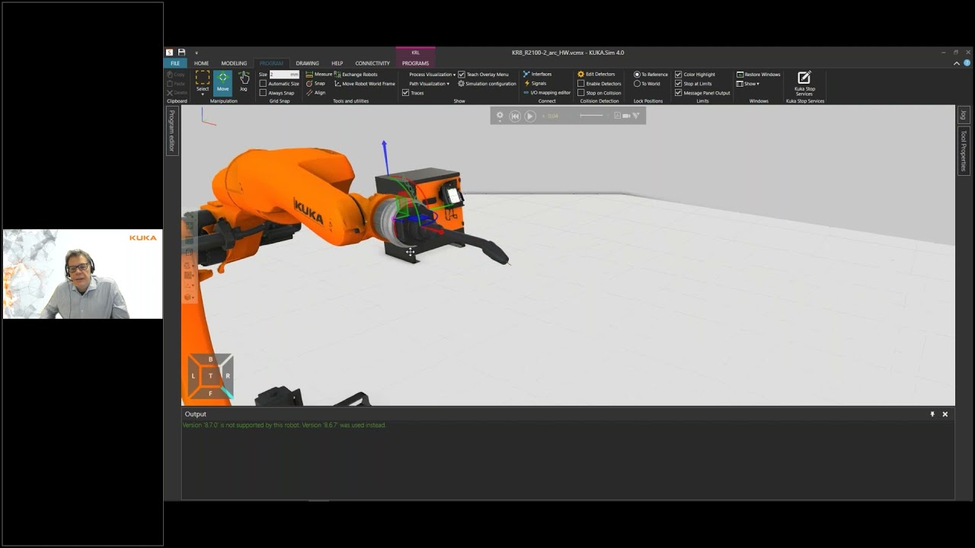
Task: Open simulation settings gear in viewport
Action: tap(500, 116)
